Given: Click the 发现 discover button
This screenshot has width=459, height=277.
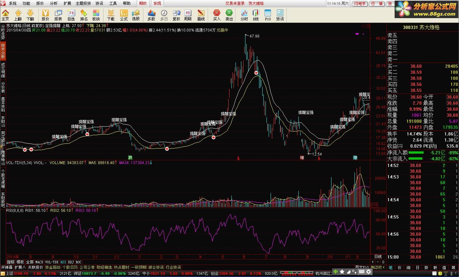Looking at the screenshot, I should point(157,3).
